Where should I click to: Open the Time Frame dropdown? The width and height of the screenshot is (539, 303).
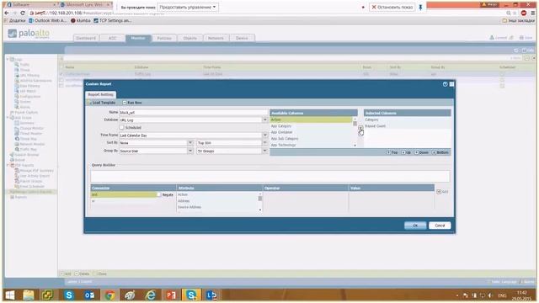(264, 135)
